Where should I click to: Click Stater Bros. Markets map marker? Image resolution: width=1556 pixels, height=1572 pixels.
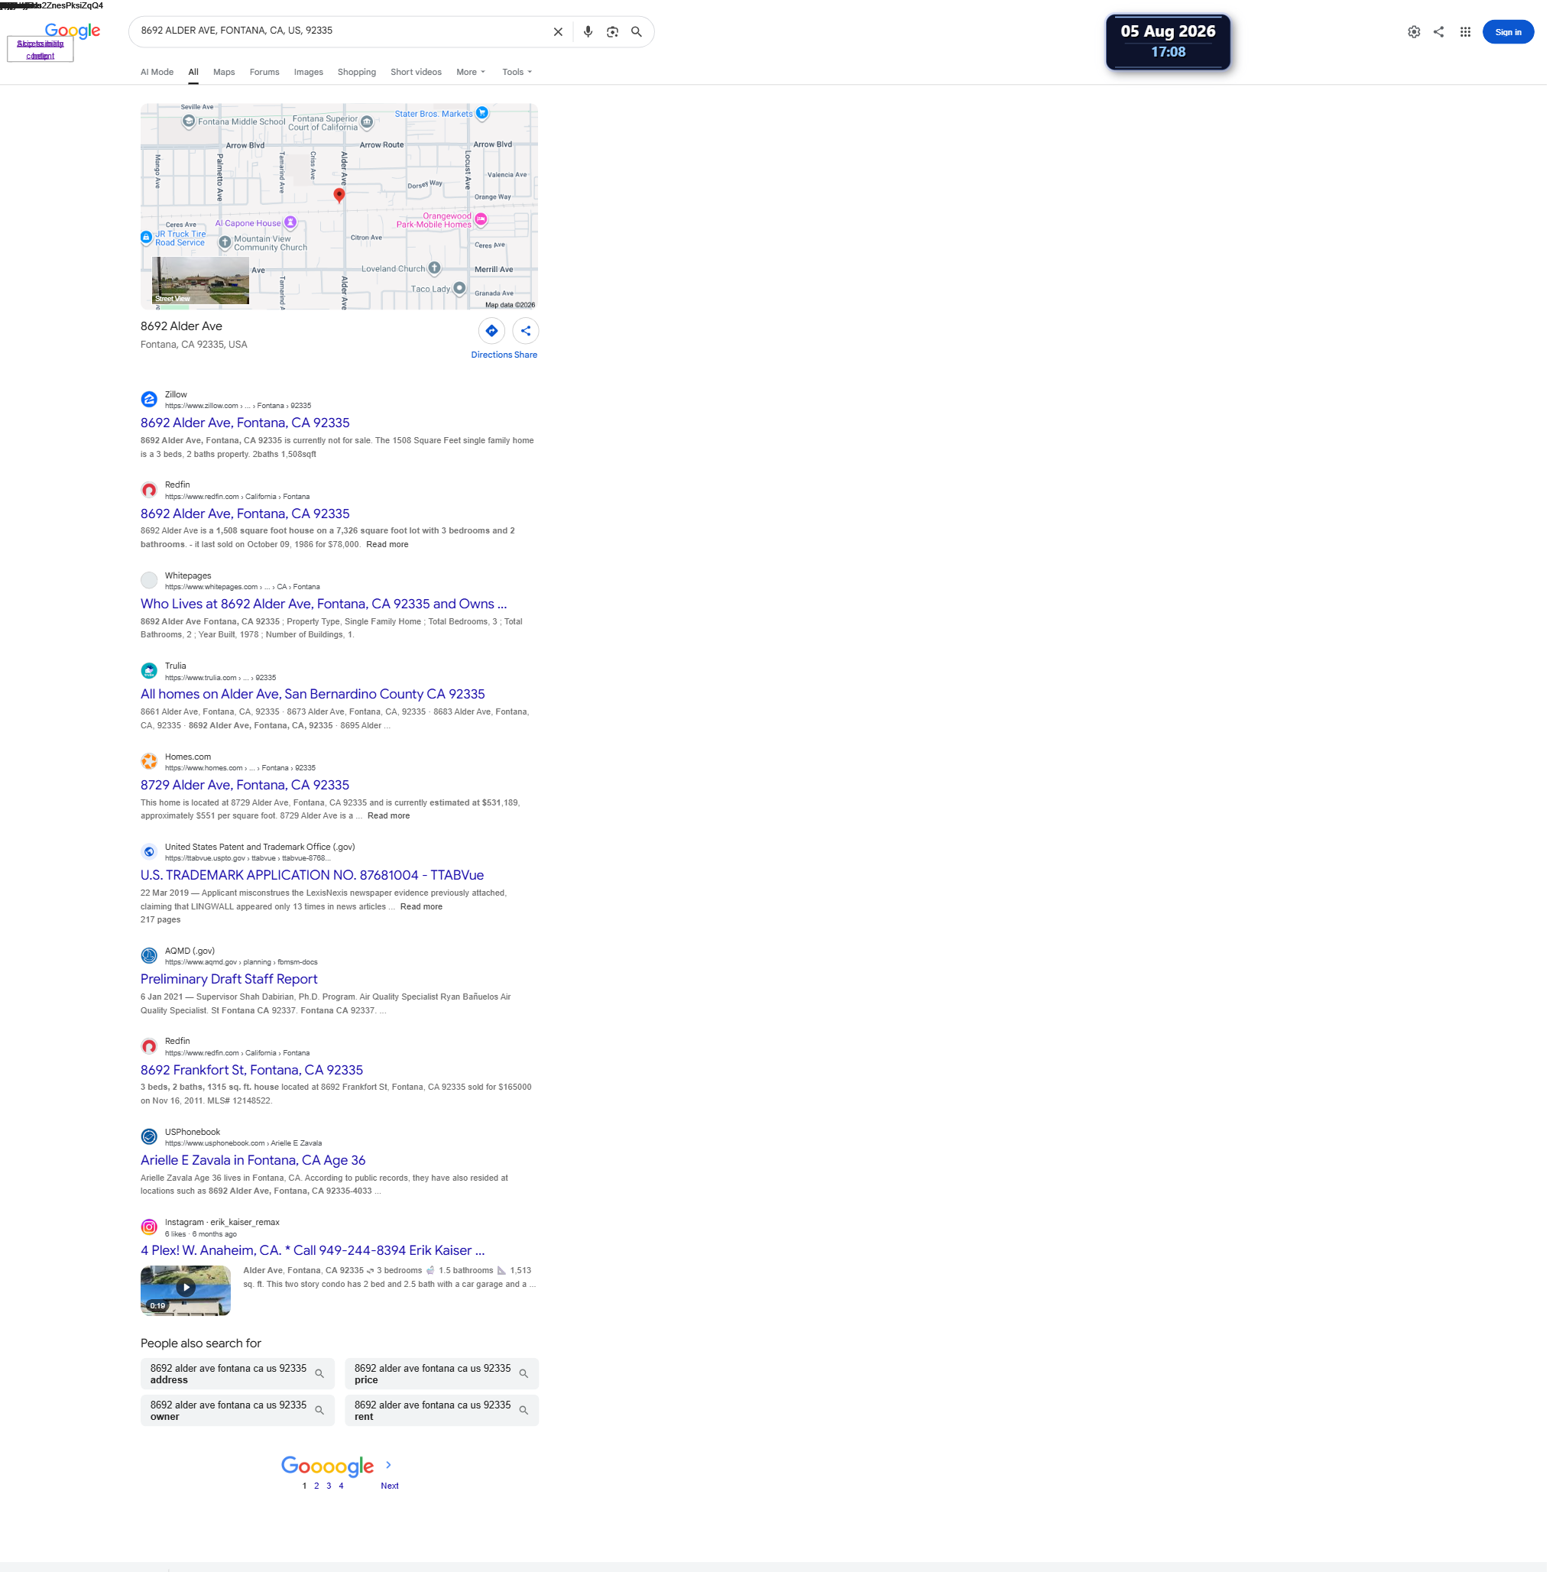point(482,112)
